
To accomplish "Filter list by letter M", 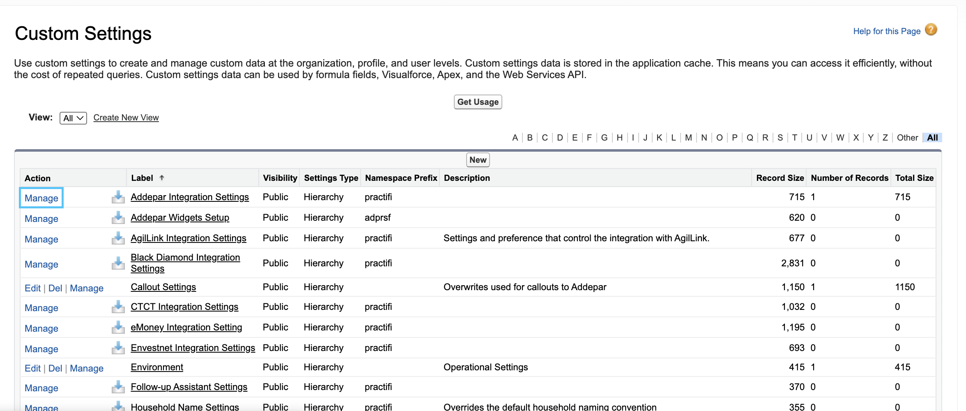I will pos(688,138).
